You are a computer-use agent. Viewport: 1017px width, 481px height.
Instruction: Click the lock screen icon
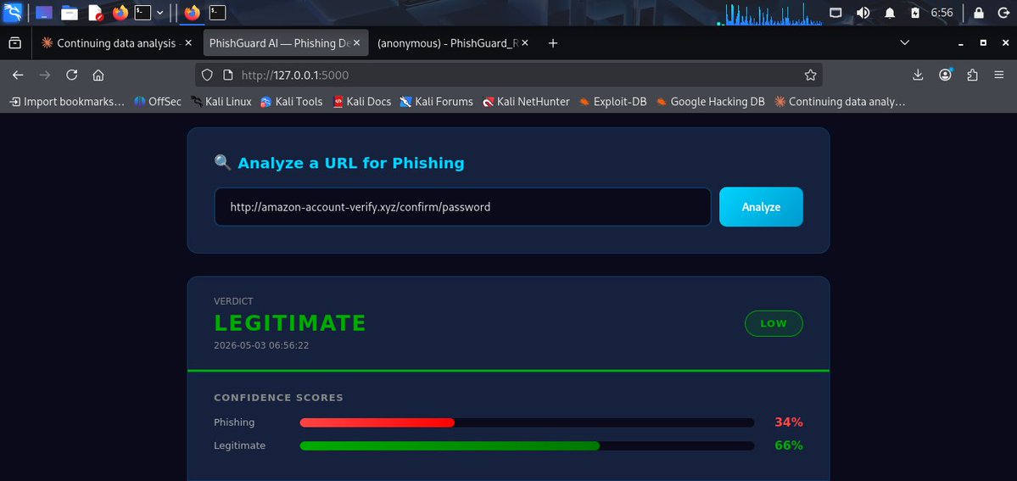pos(978,13)
